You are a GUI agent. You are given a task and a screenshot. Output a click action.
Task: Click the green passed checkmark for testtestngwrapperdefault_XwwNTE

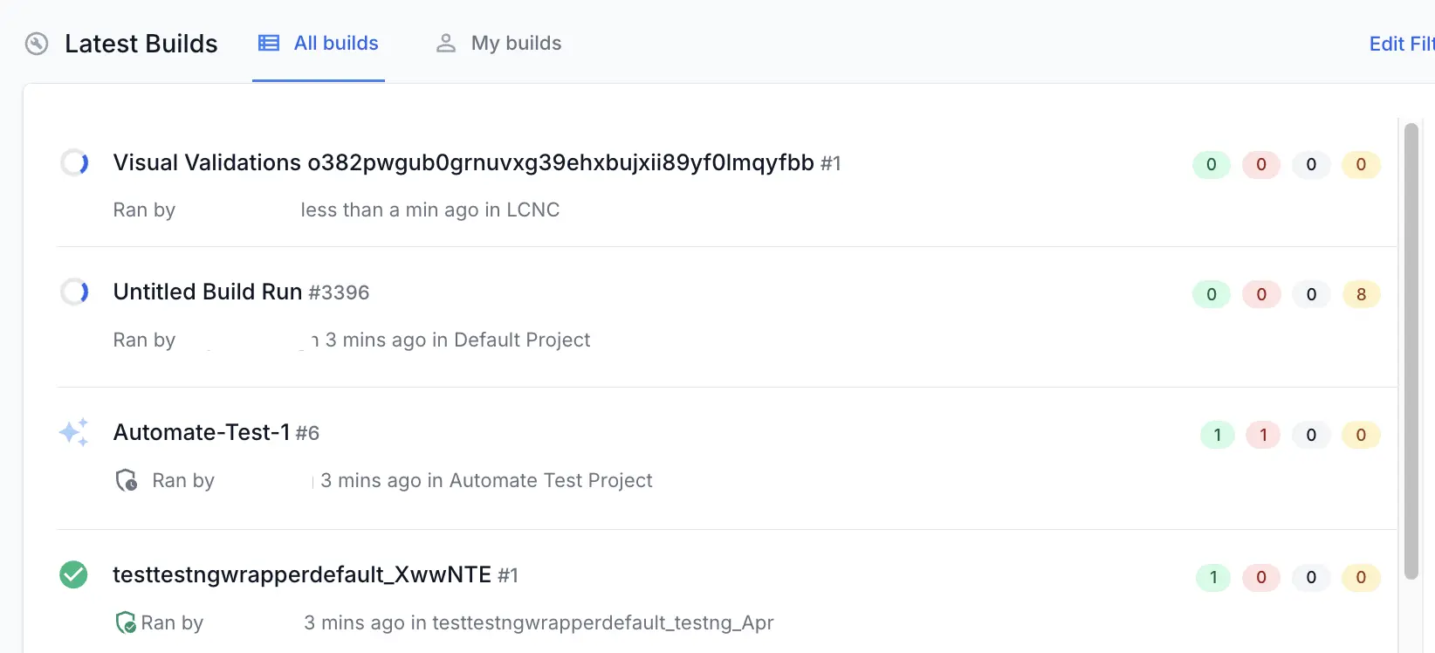click(73, 574)
